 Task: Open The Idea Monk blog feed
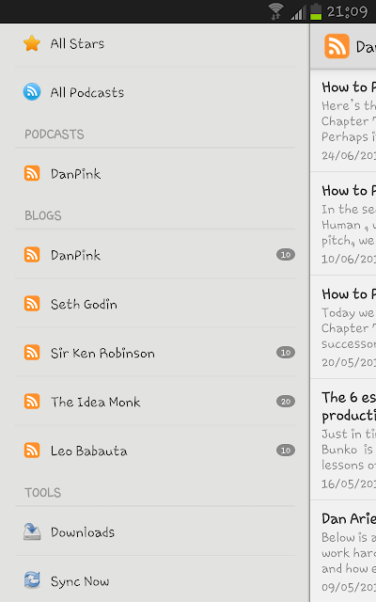[155, 402]
